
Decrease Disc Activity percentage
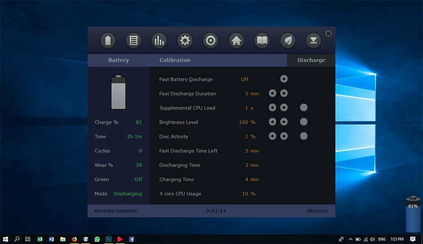click(273, 136)
